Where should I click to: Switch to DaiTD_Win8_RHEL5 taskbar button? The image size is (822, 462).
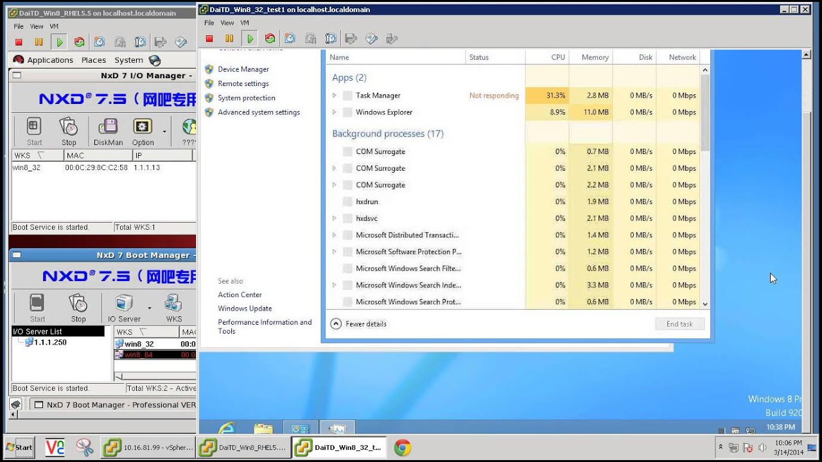tap(243, 447)
